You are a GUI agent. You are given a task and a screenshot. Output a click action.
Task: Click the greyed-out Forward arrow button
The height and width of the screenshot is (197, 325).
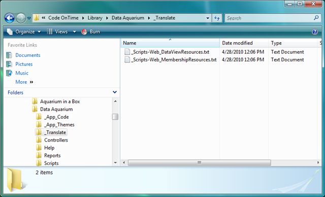[x=21, y=18]
